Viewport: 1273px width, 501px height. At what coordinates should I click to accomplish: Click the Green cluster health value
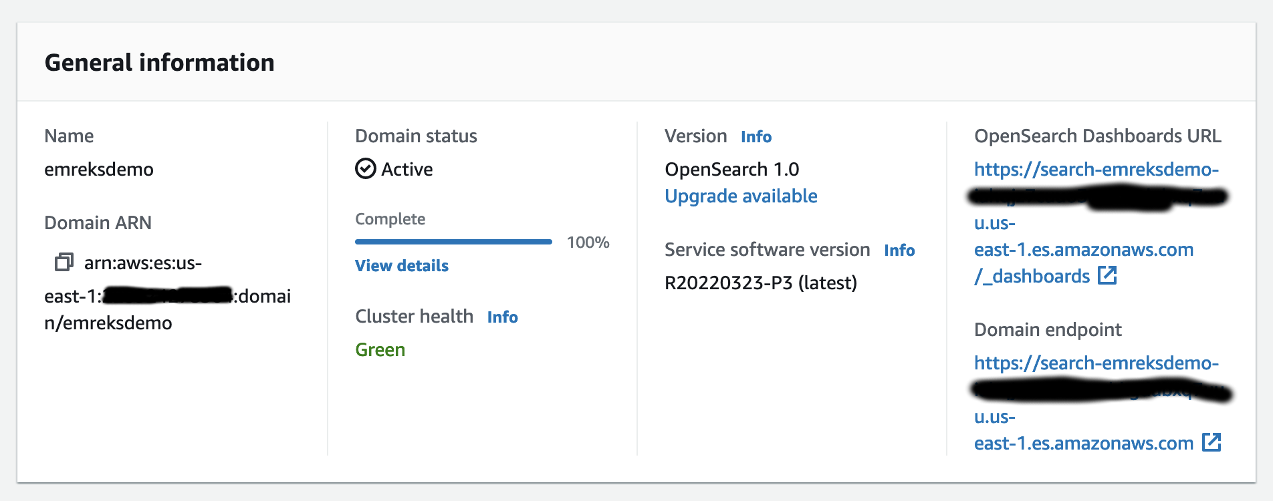click(380, 350)
